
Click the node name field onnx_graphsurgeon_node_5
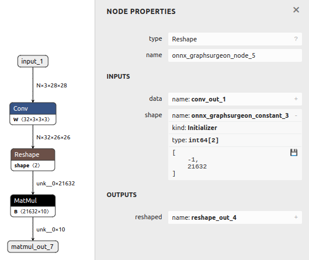point(235,55)
